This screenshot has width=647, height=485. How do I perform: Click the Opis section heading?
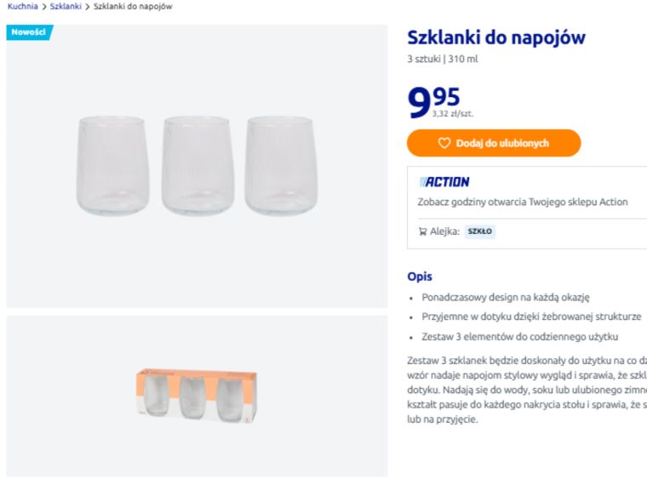(420, 277)
